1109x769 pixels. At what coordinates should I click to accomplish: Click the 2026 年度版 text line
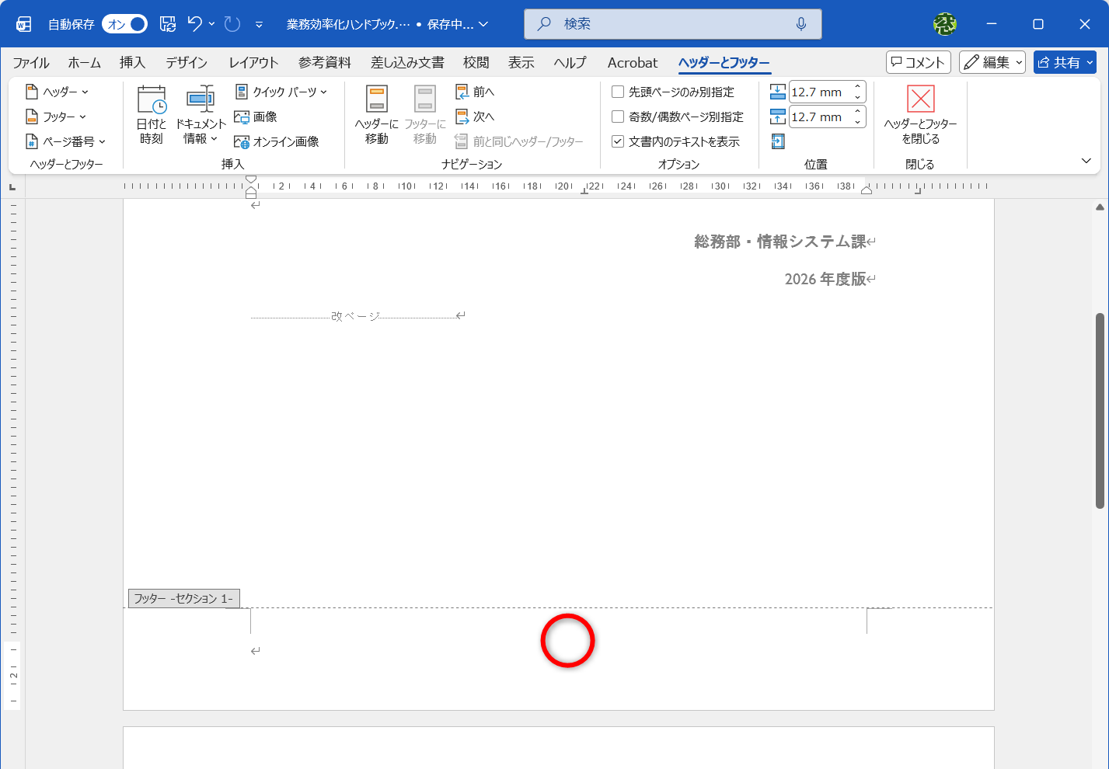pyautogui.click(x=825, y=279)
